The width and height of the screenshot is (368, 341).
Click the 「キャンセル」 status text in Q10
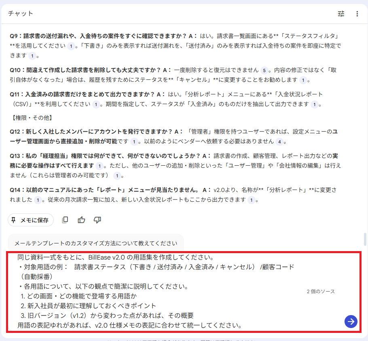[193, 80]
